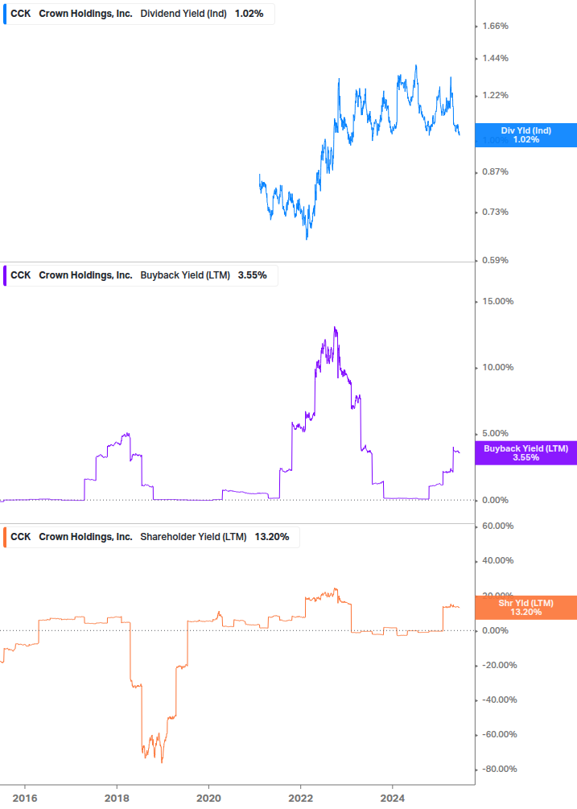577x809 pixels.
Task: Click the 0.73% axis label
Action: click(495, 212)
